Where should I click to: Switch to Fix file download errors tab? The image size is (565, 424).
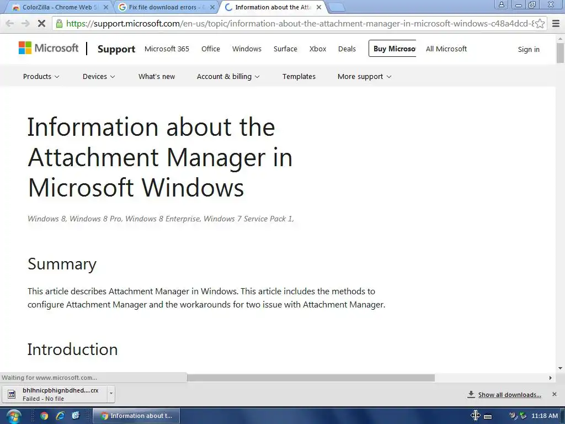pyautogui.click(x=165, y=7)
